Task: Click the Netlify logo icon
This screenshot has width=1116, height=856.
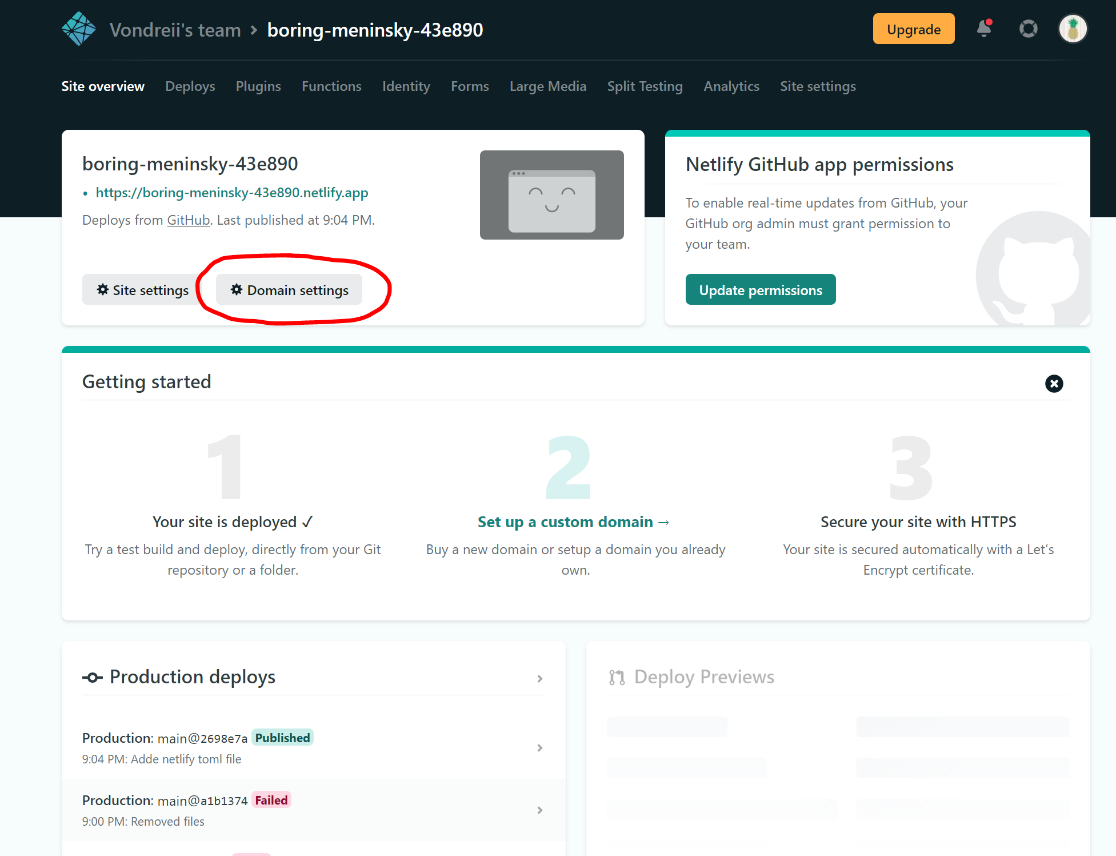Action: 79,29
